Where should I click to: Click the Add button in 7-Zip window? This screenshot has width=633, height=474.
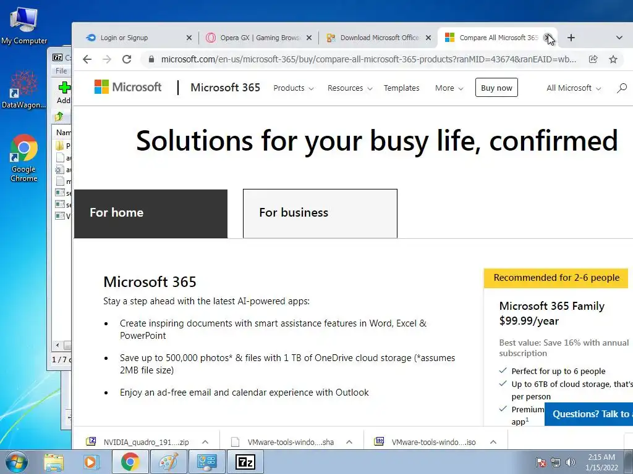click(x=64, y=93)
